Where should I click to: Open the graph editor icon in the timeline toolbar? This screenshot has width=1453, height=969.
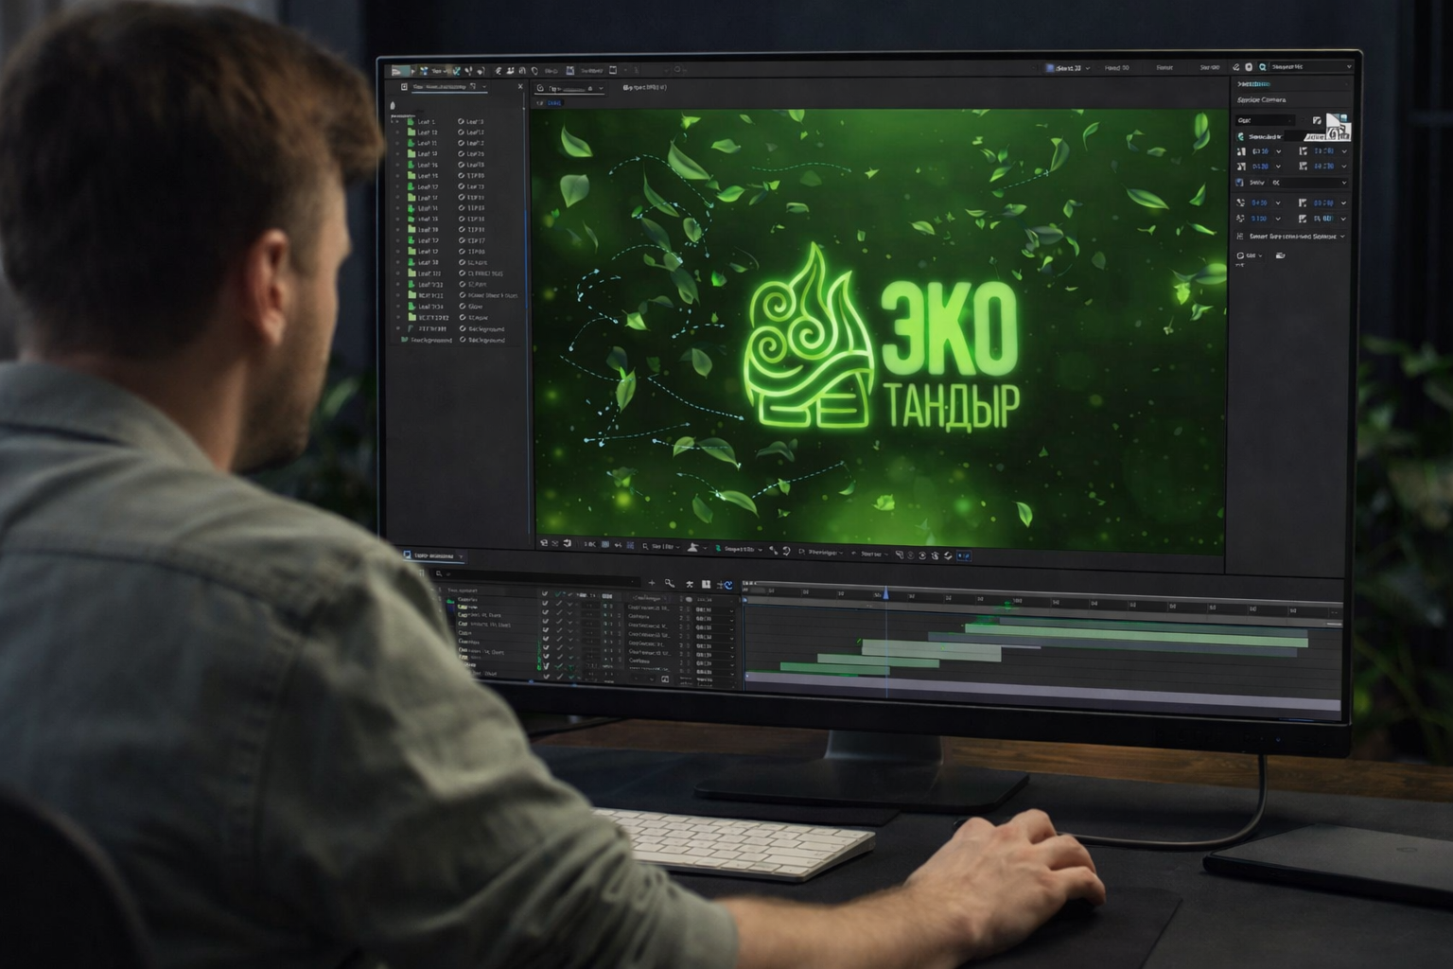tap(726, 585)
